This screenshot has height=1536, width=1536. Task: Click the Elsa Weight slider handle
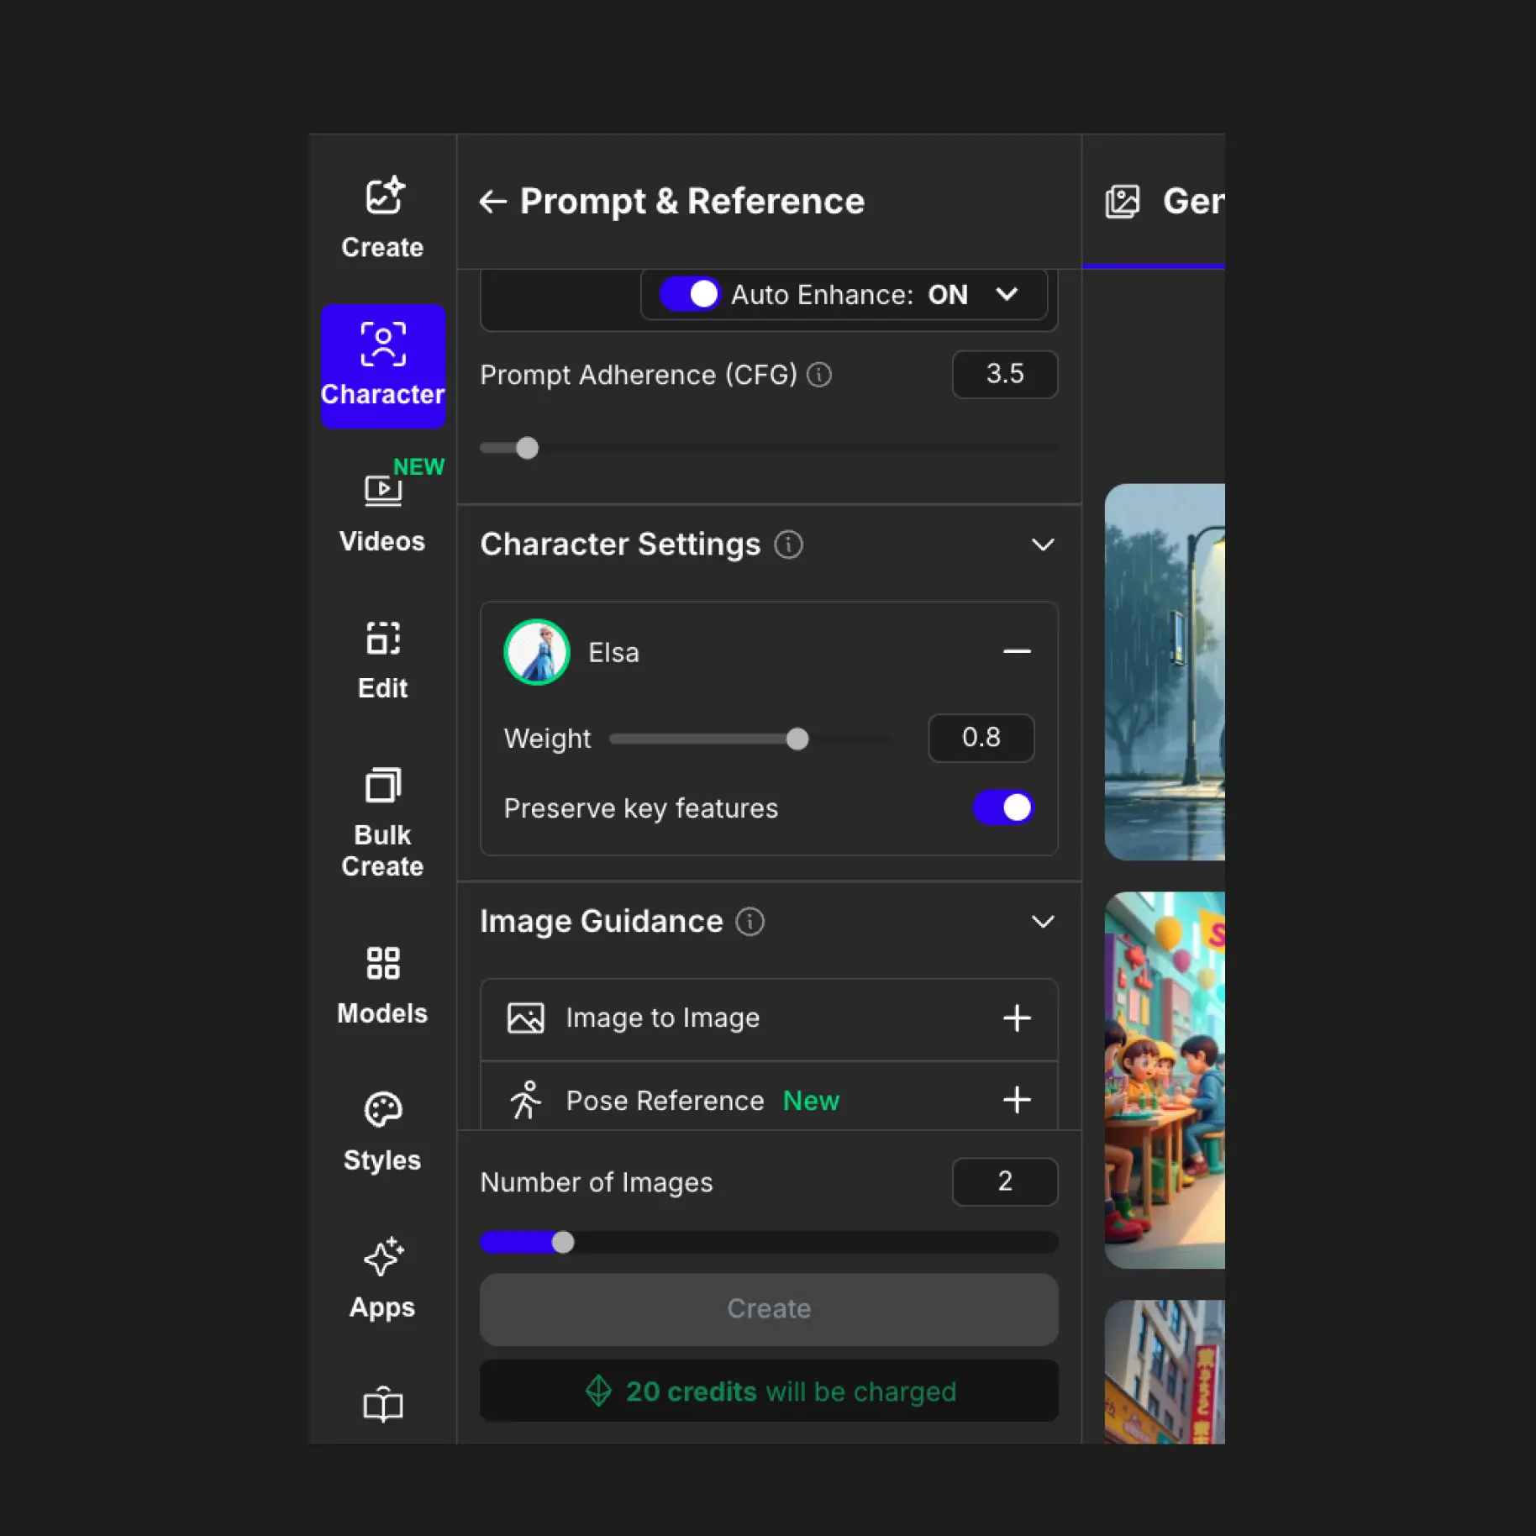click(x=797, y=739)
